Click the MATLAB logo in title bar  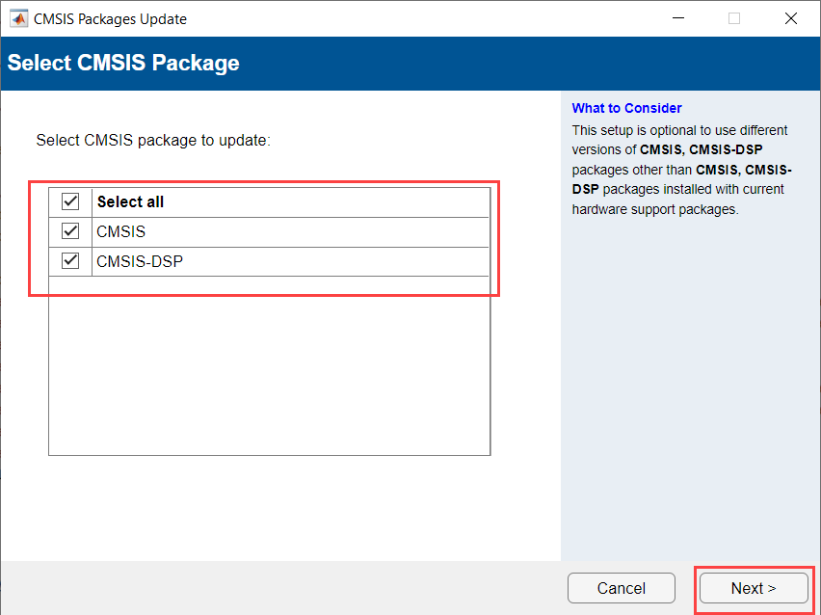tap(18, 18)
